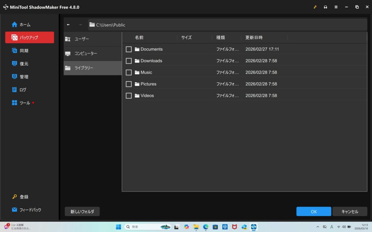Click the back arrow beside the path bar
372x232 pixels.
pos(68,25)
